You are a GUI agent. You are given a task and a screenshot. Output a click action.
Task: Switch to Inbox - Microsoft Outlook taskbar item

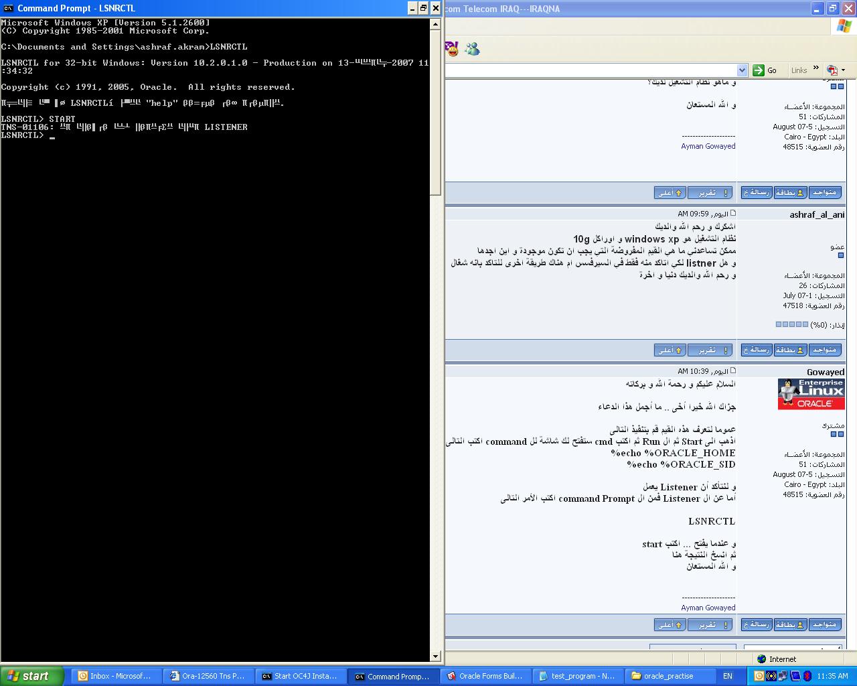coord(115,676)
